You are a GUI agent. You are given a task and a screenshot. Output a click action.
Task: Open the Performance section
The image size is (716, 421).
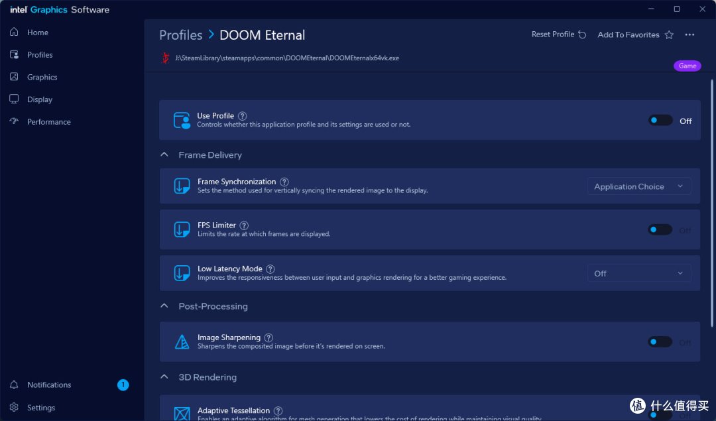coord(49,122)
